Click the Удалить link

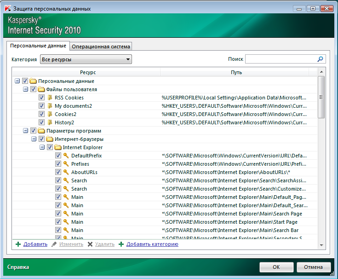[105, 244]
